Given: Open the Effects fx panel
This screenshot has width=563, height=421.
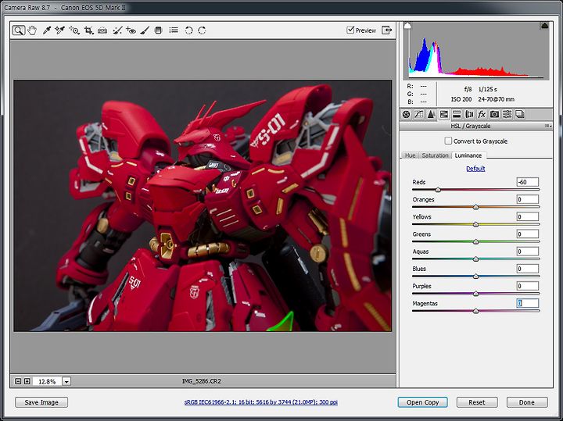Looking at the screenshot, I should [482, 114].
